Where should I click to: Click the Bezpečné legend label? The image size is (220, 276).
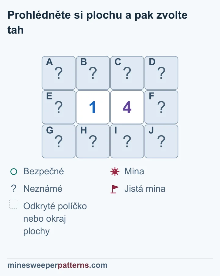(x=43, y=171)
